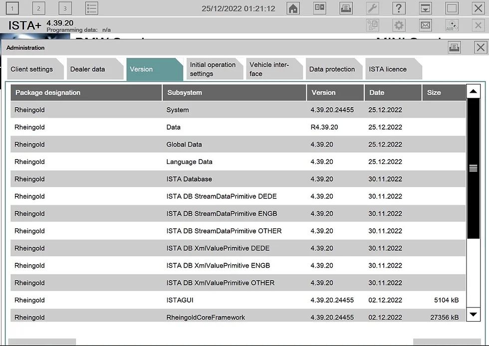489x346 pixels.
Task: Click the Package designation column header
Action: click(86, 93)
